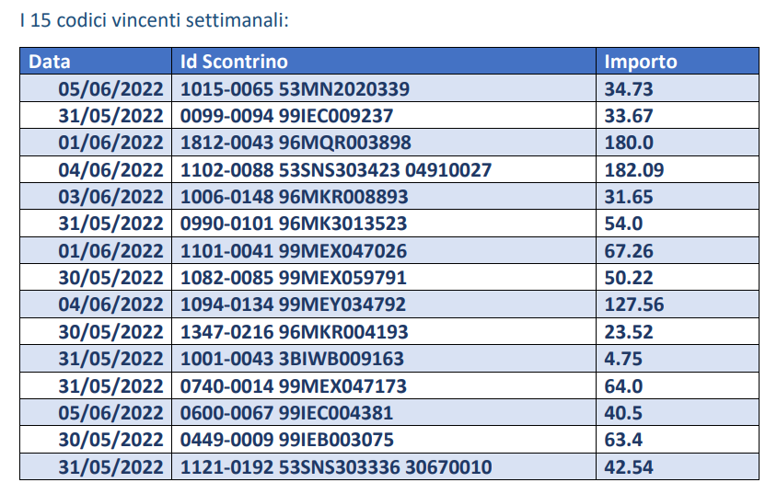The height and width of the screenshot is (494, 777).
Task: Select amount 127.56
Action: pyautogui.click(x=634, y=304)
